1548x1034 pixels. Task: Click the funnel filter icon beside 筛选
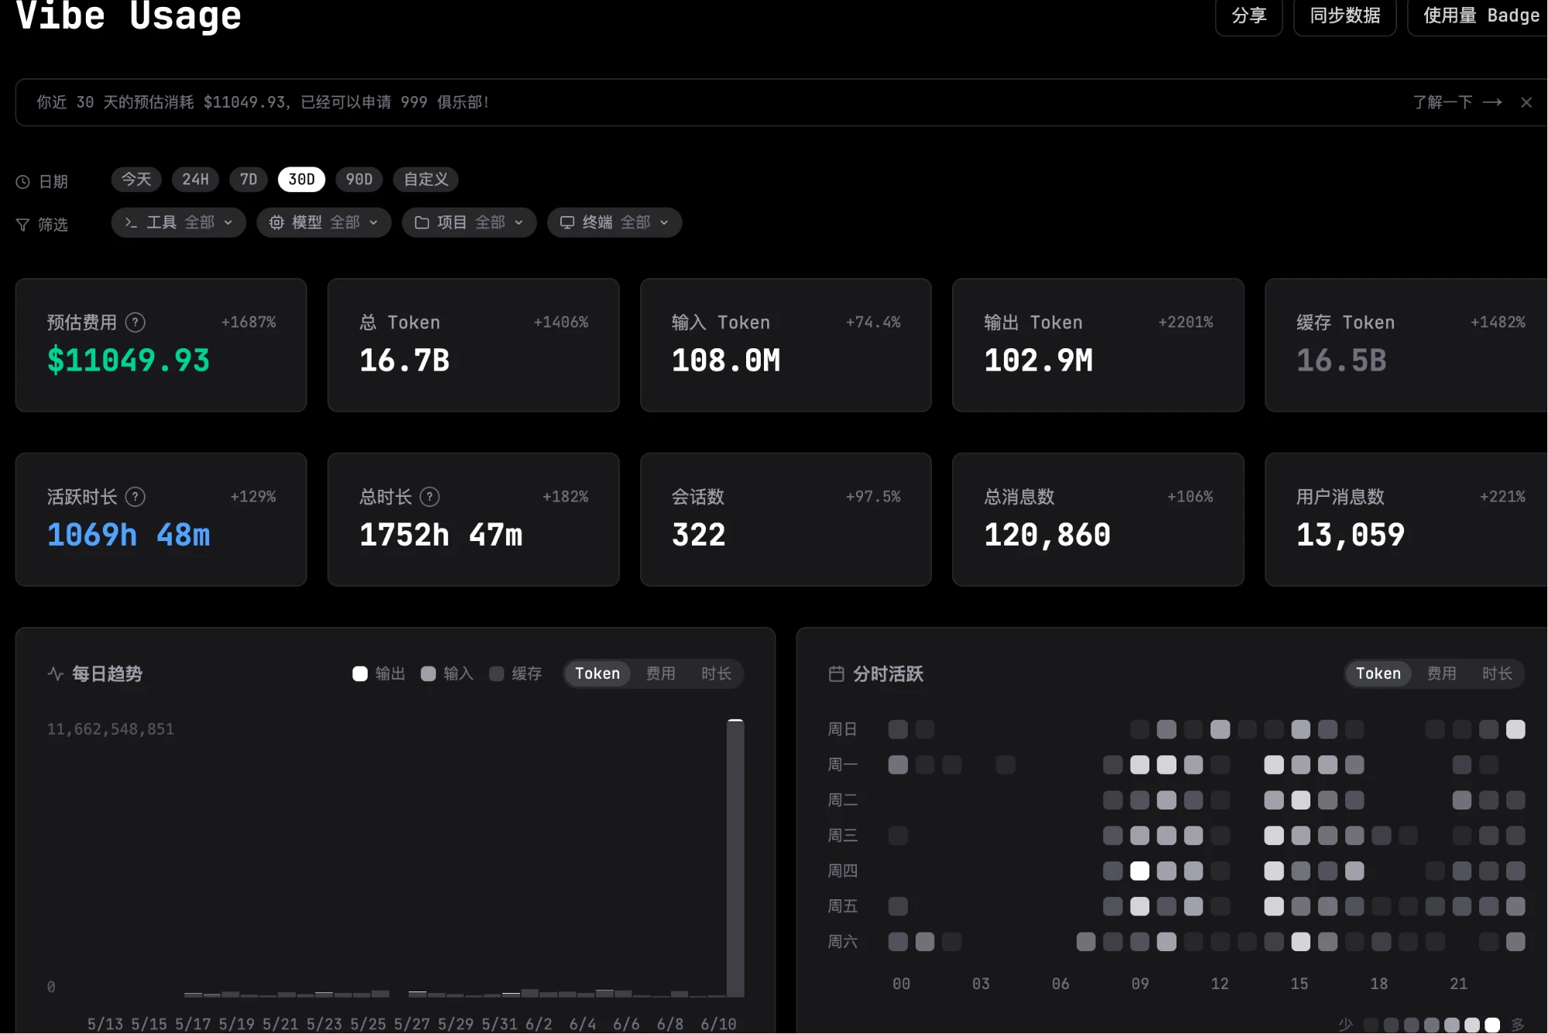[23, 224]
